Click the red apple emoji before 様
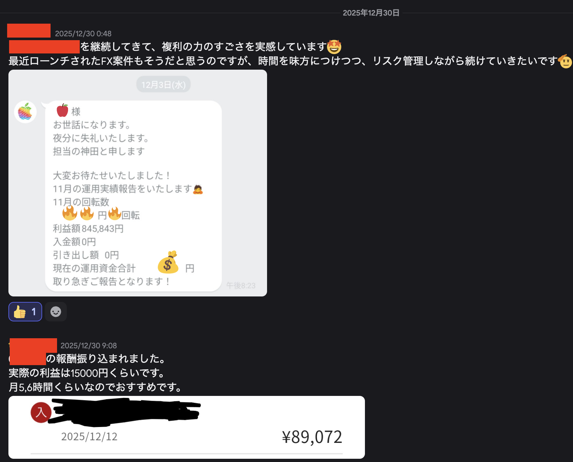The height and width of the screenshot is (462, 573). (x=62, y=110)
